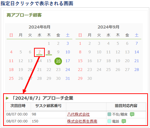Click August 11 in the calendar
150x128 pixels.
pyautogui.click(x=11, y=61)
